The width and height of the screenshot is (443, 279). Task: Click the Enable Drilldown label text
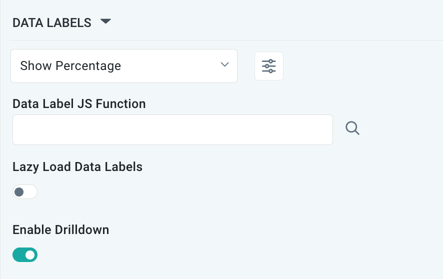click(x=60, y=230)
